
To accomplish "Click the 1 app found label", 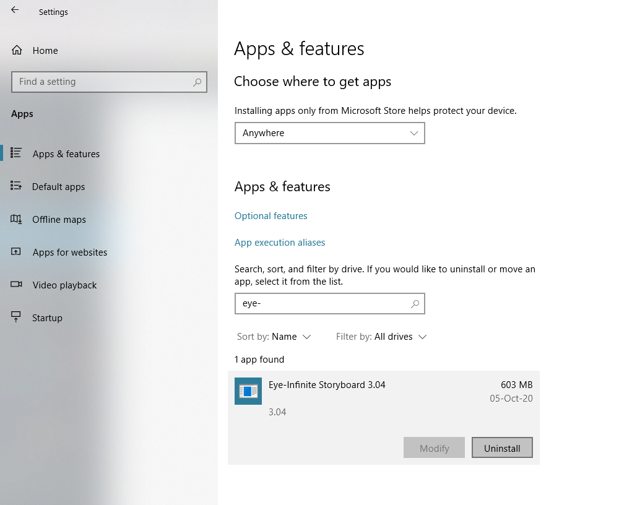I will coord(259,360).
